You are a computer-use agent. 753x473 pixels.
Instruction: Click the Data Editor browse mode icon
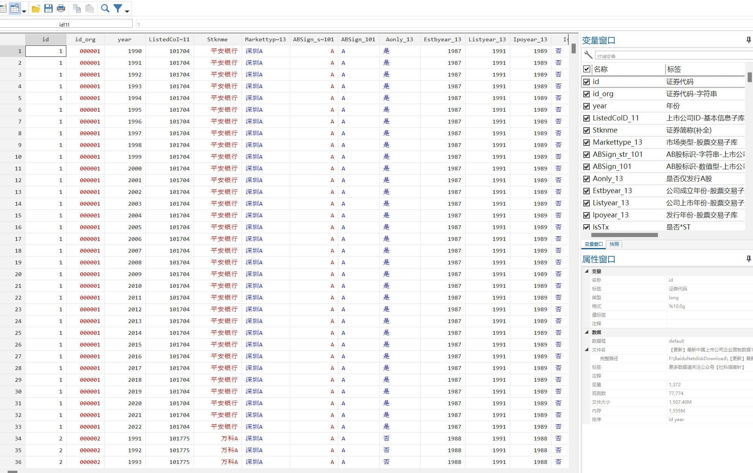(14, 8)
